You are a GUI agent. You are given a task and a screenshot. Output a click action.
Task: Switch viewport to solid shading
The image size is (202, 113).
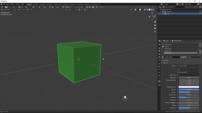(x=149, y=10)
